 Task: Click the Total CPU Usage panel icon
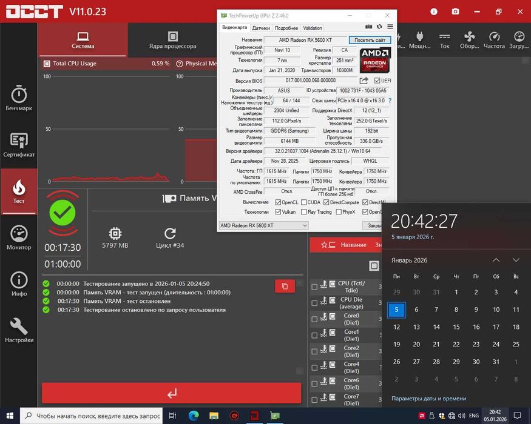click(47, 64)
